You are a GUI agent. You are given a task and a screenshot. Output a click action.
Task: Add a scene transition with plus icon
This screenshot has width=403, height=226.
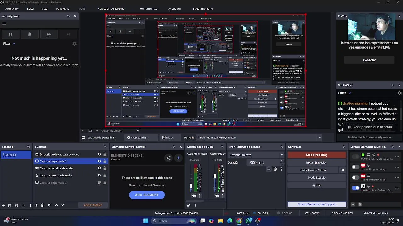[x=269, y=169]
